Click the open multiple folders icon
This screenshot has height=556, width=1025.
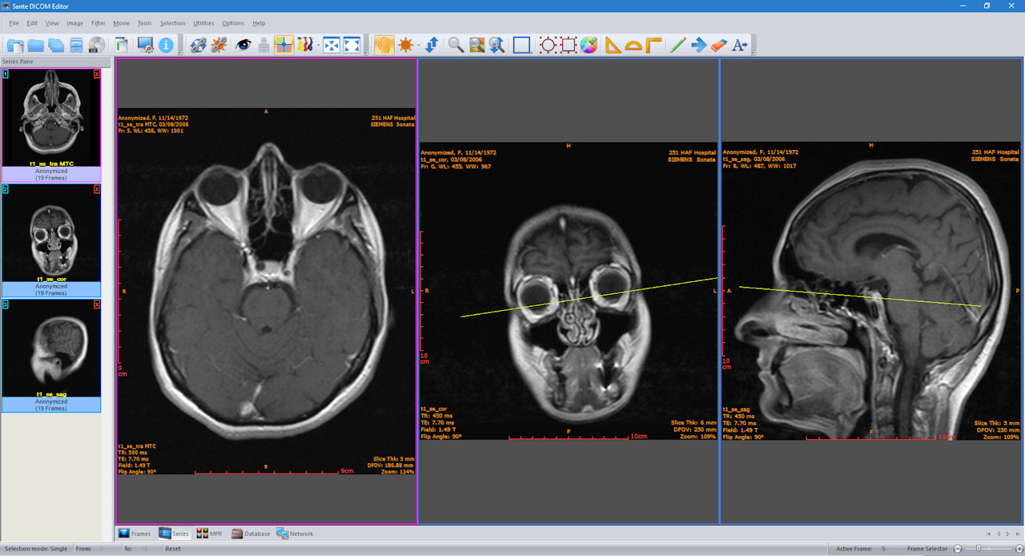[56, 45]
